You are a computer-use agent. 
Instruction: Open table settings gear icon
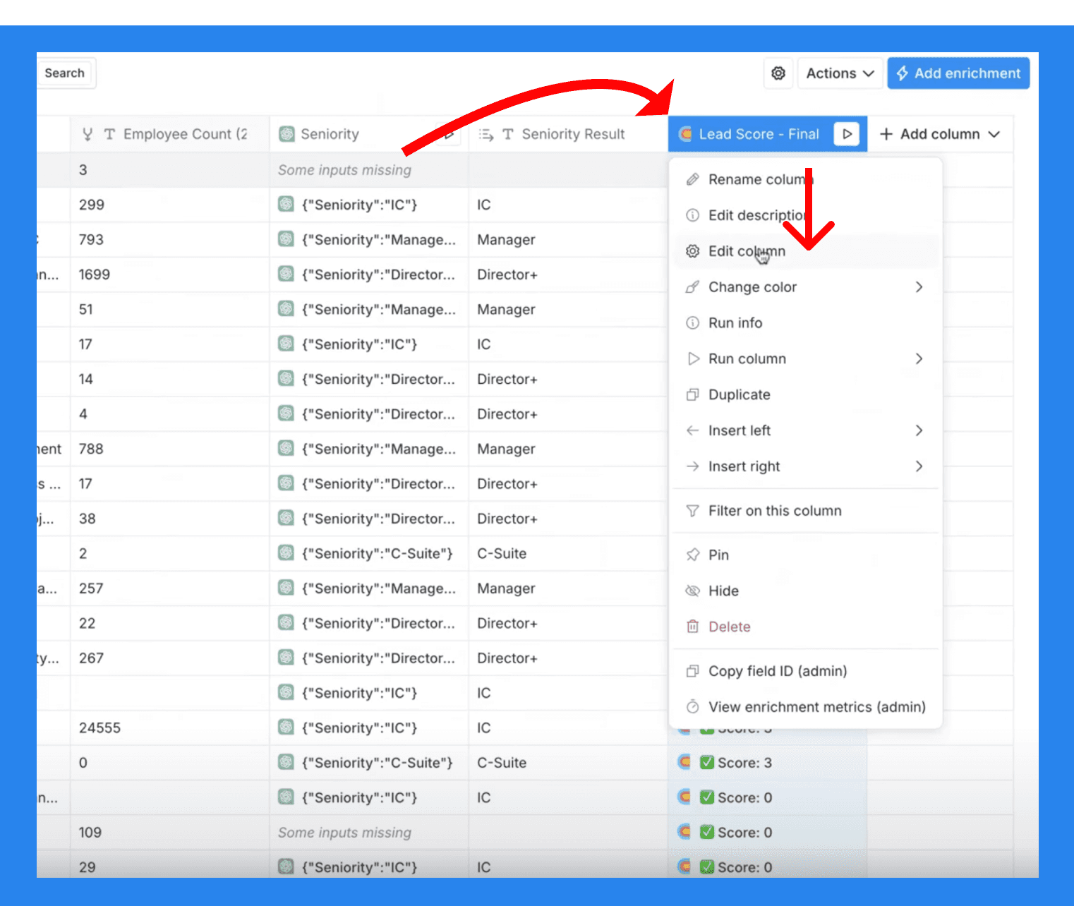778,73
